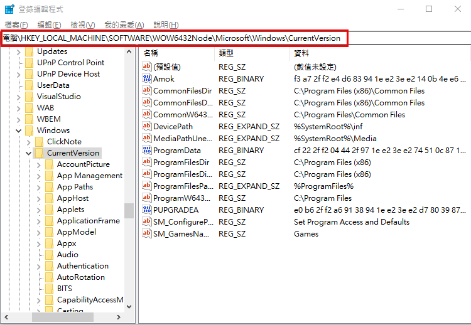Click the UserData folder icon
Image resolution: width=471 pixels, height=325 pixels.
point(30,85)
